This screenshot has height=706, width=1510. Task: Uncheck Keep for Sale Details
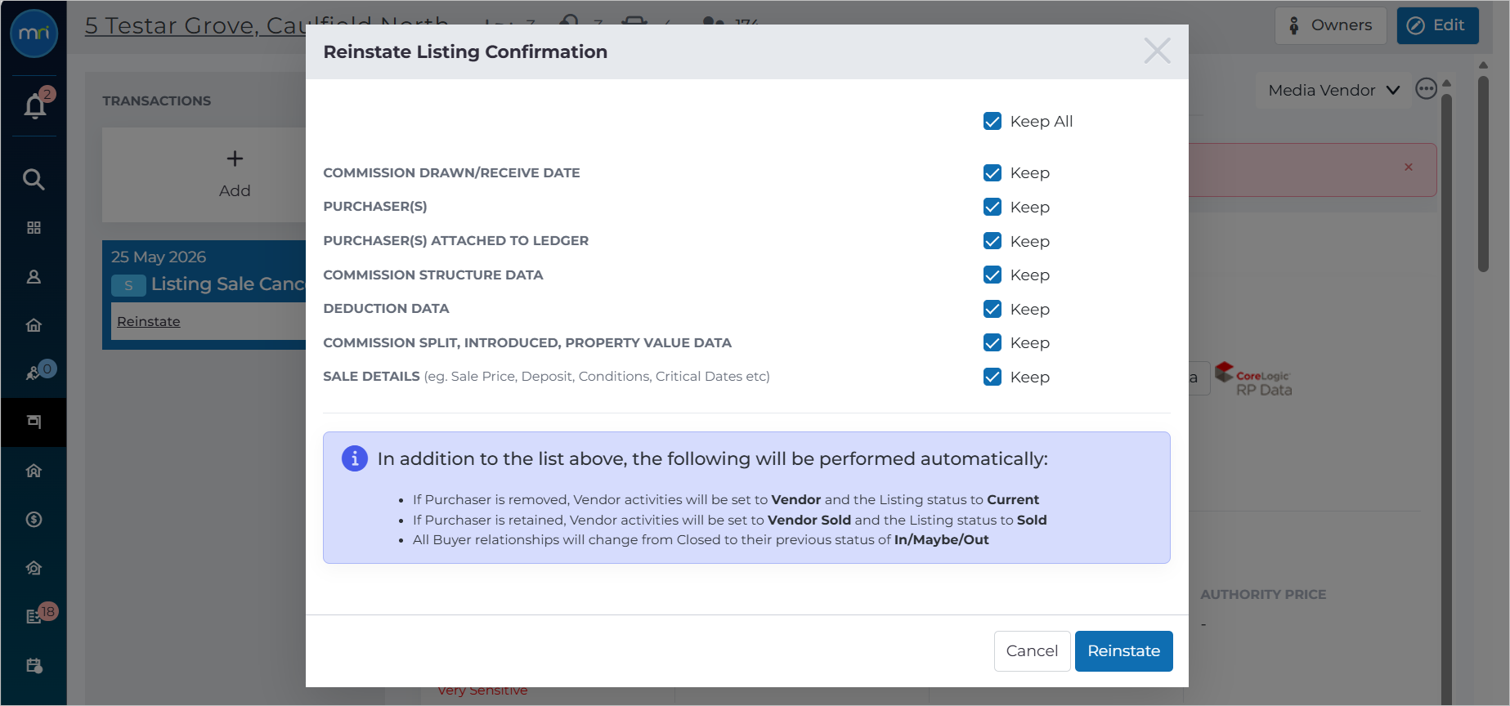(x=992, y=377)
